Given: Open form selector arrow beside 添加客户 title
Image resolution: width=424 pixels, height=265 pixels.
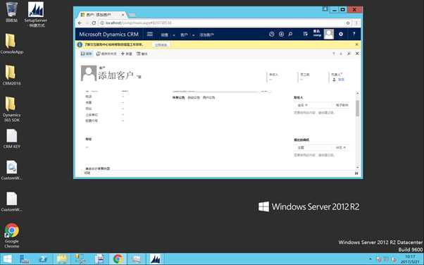Looking at the screenshot, I should [x=139, y=77].
